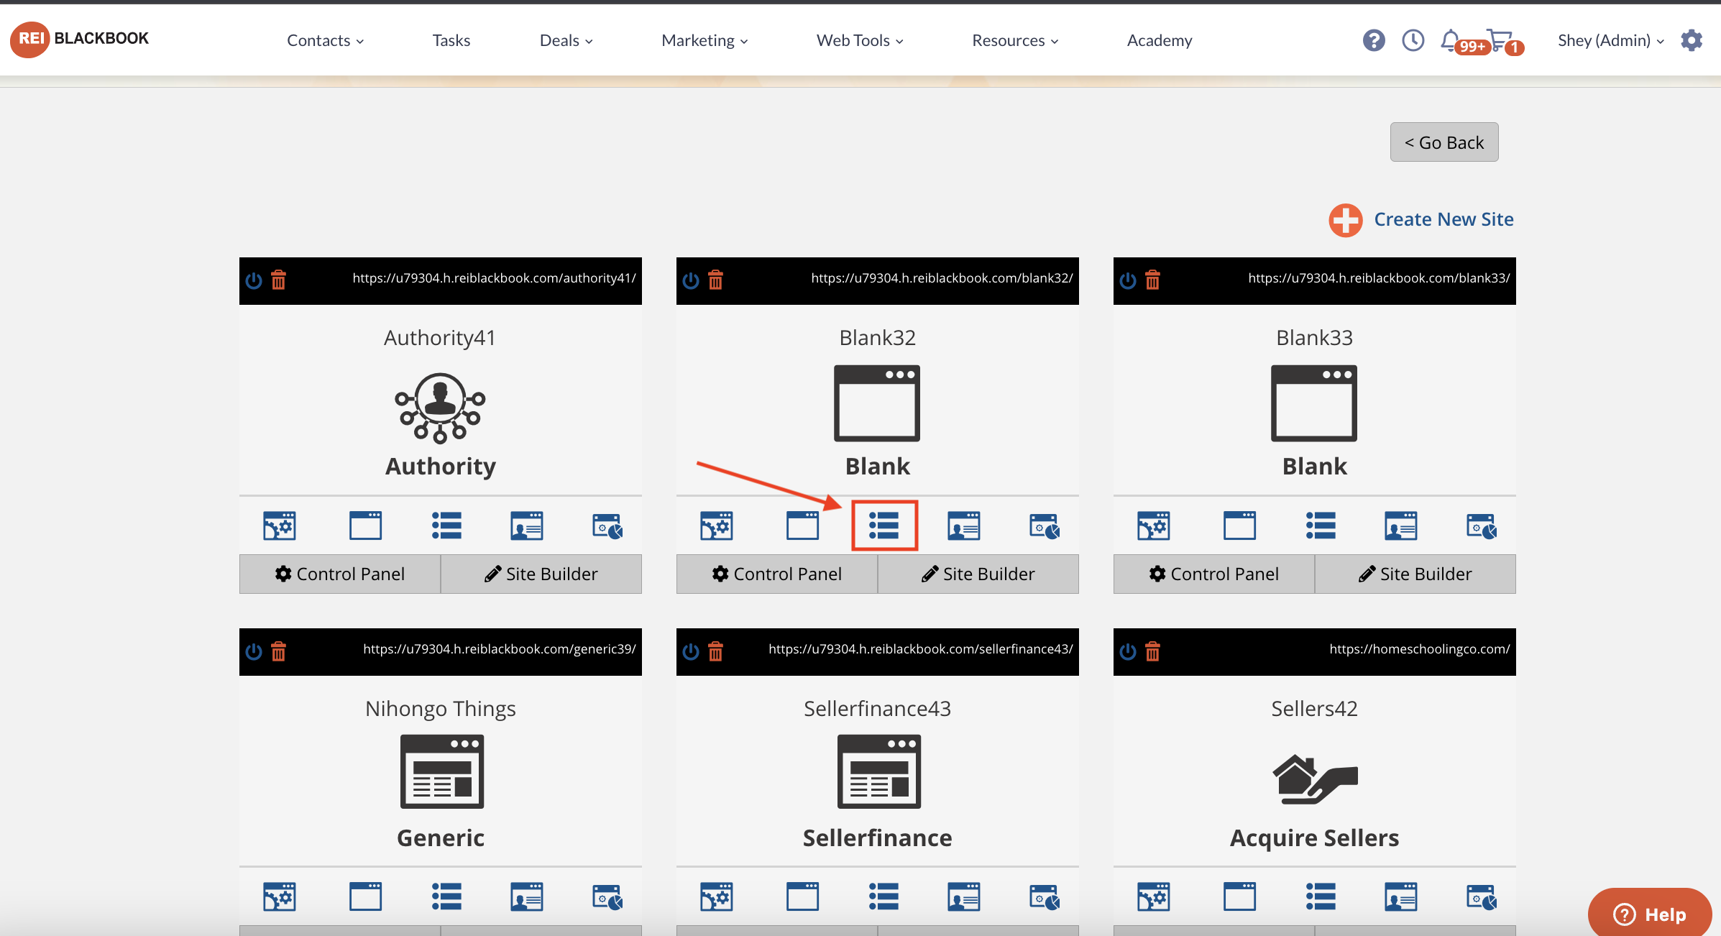Delete the Authority41 site with trash icon

279,280
